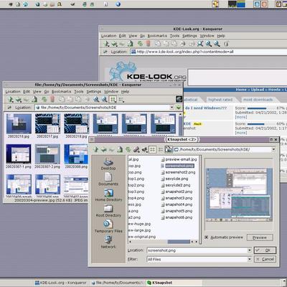Image resolution: width=287 pixels, height=287 pixels.
Task: Click the Preview button
Action: tap(260, 237)
